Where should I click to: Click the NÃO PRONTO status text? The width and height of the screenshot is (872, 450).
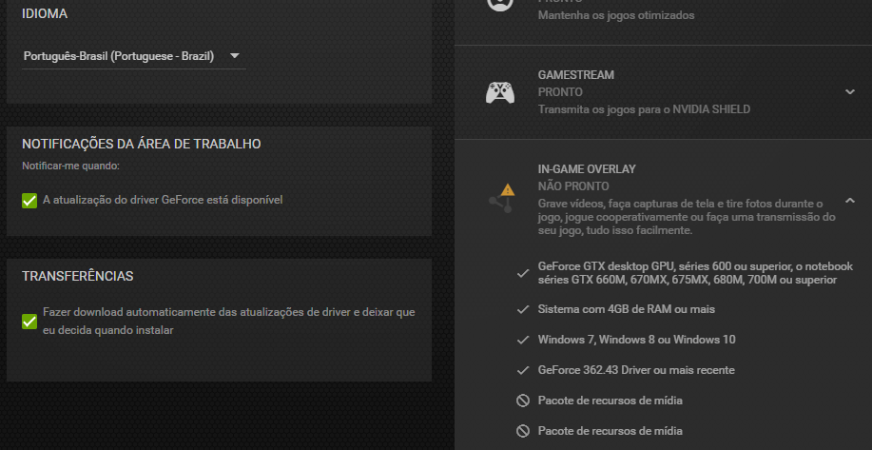(x=573, y=186)
